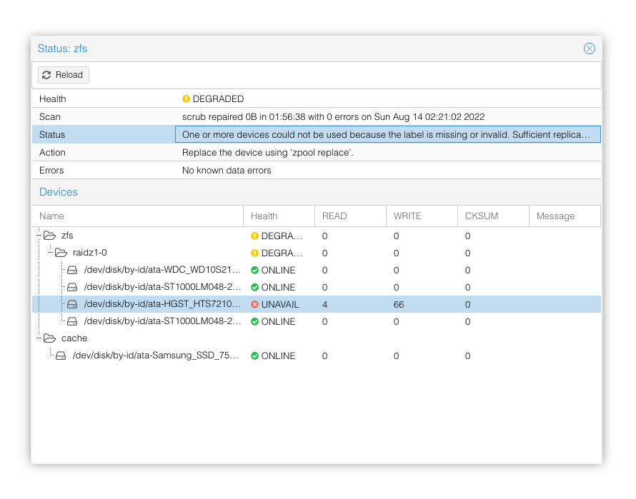Collapse the cache tree node
636x499 pixels.
click(x=39, y=338)
